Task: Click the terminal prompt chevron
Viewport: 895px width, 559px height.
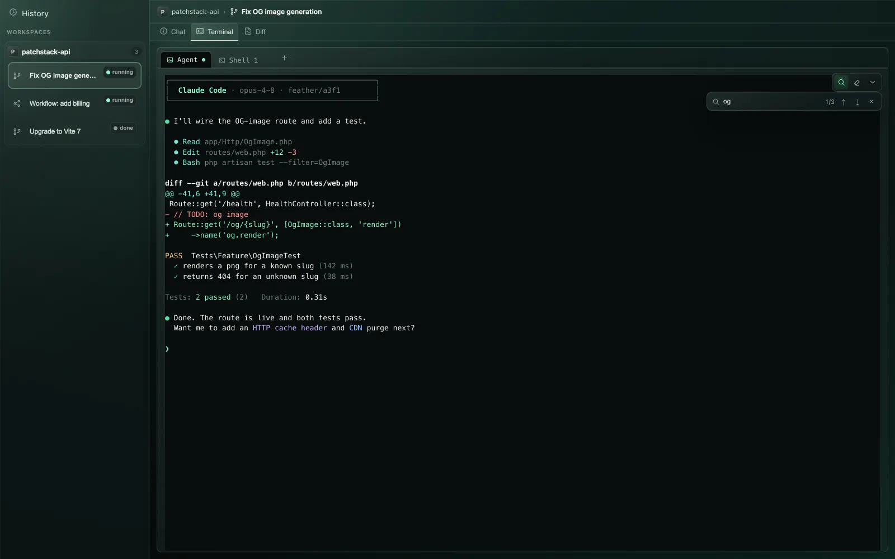Action: click(167, 349)
